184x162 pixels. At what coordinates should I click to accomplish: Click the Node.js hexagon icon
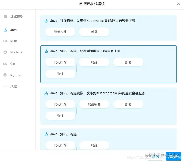click(5, 52)
